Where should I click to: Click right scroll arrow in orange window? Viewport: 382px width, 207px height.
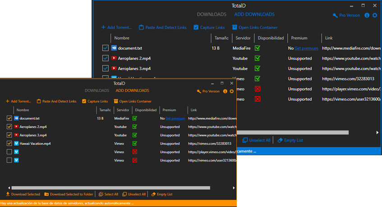234,188
